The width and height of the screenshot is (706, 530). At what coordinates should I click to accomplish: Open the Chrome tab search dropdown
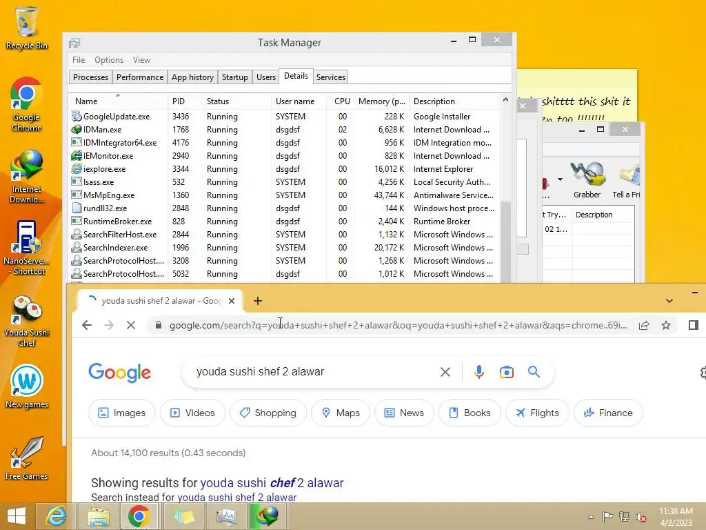click(x=669, y=301)
